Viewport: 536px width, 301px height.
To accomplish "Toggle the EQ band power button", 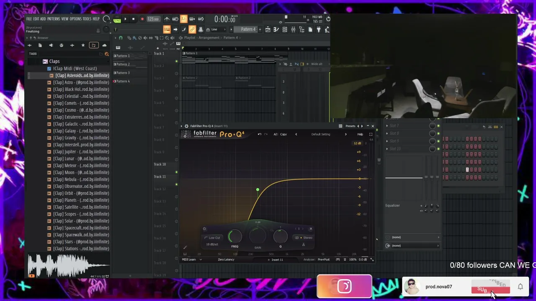I will coord(204,229).
